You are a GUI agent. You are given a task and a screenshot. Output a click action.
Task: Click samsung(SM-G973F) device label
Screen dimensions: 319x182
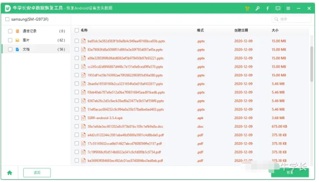click(x=30, y=19)
